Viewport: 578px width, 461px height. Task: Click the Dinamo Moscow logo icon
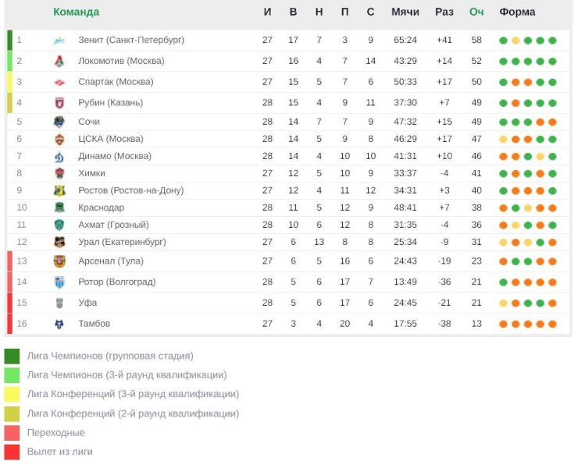click(x=59, y=157)
